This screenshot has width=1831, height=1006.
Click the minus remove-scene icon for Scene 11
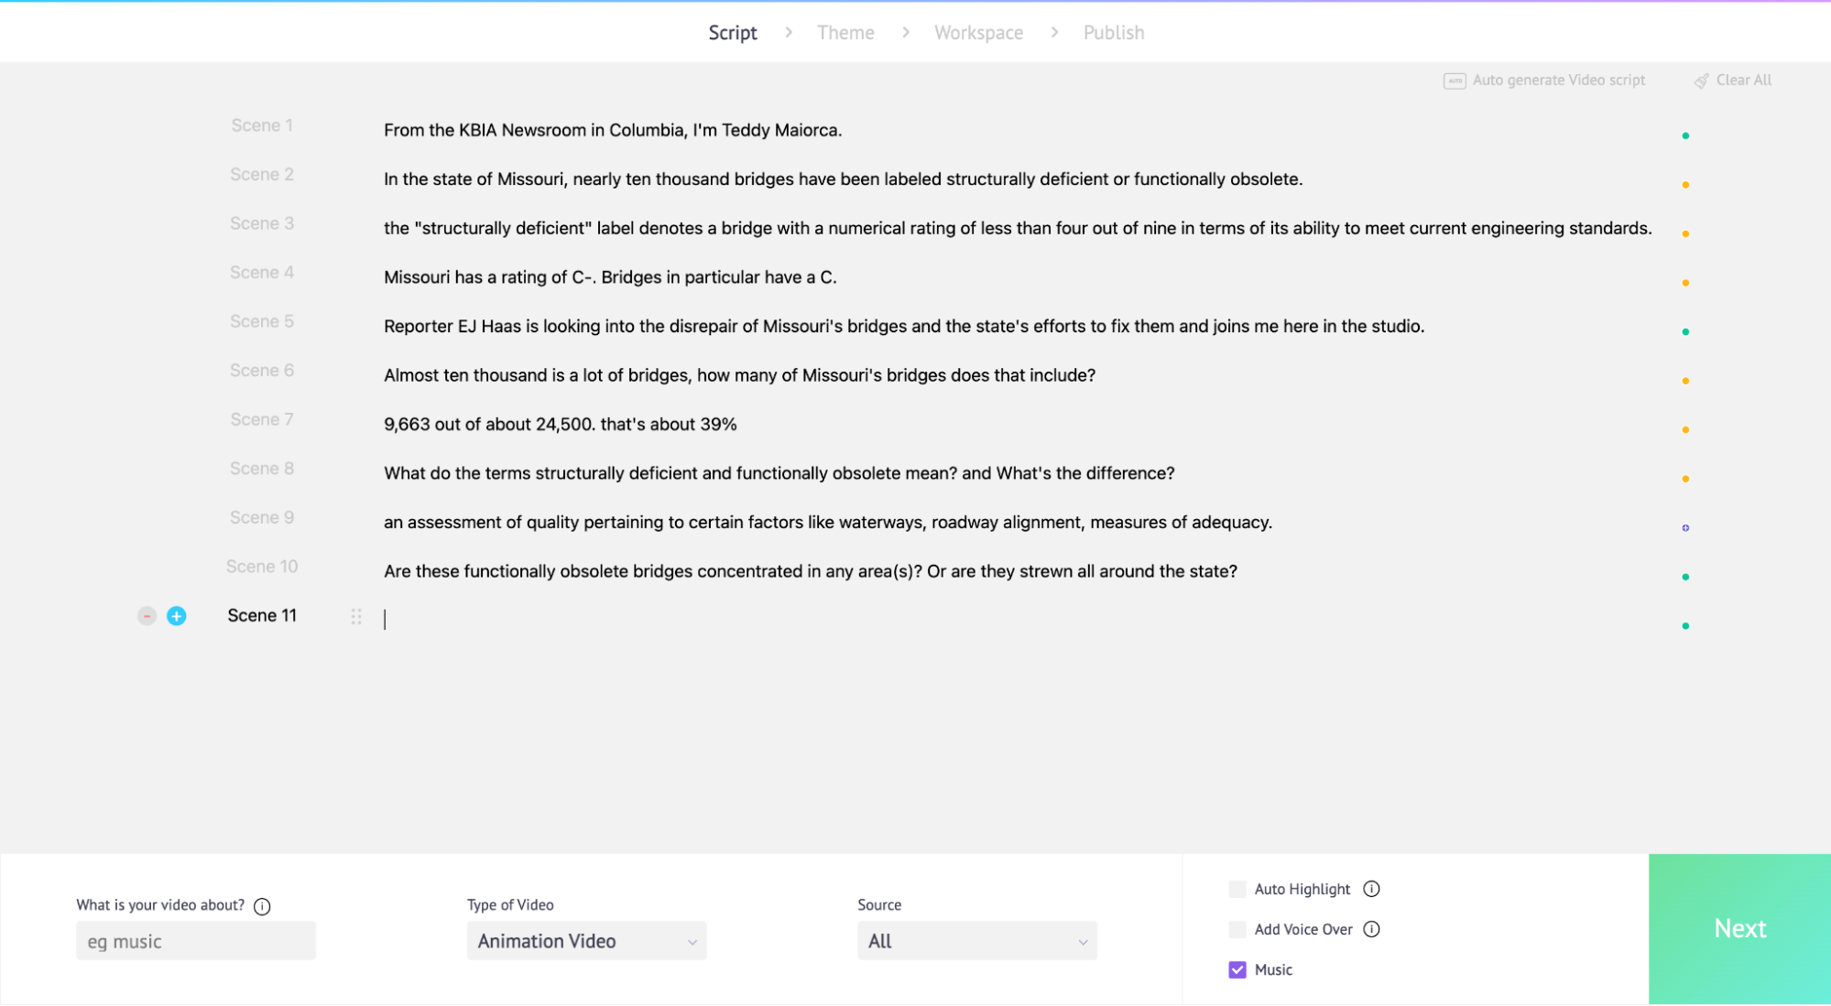pyautogui.click(x=147, y=616)
